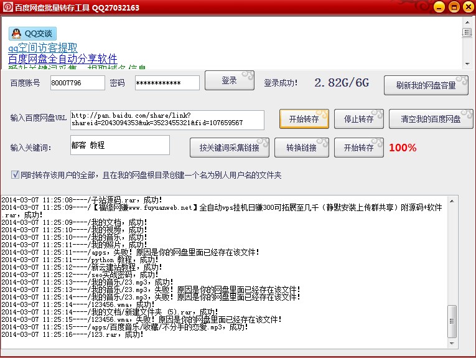Click 开始转存 button next to 100%

[x=359, y=148]
